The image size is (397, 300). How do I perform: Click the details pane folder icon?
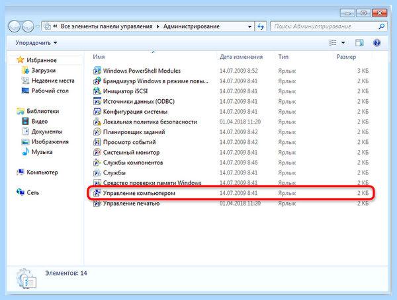click(x=26, y=279)
